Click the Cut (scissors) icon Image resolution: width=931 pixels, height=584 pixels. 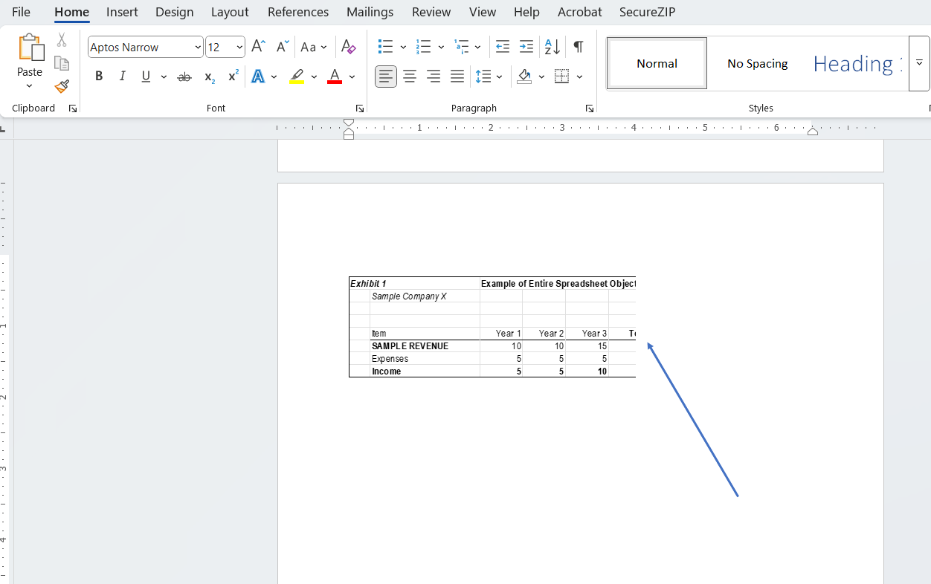(x=62, y=39)
